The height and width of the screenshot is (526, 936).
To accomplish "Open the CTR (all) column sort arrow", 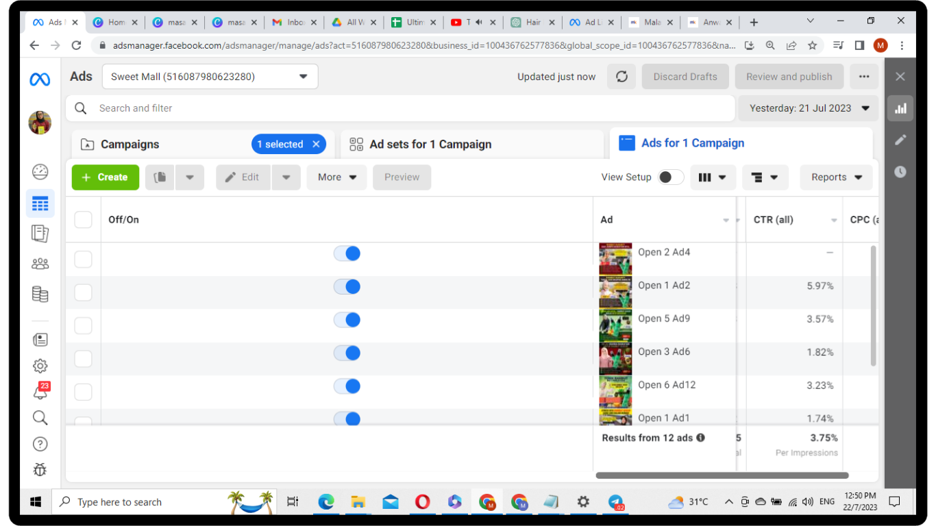I will 834,221.
